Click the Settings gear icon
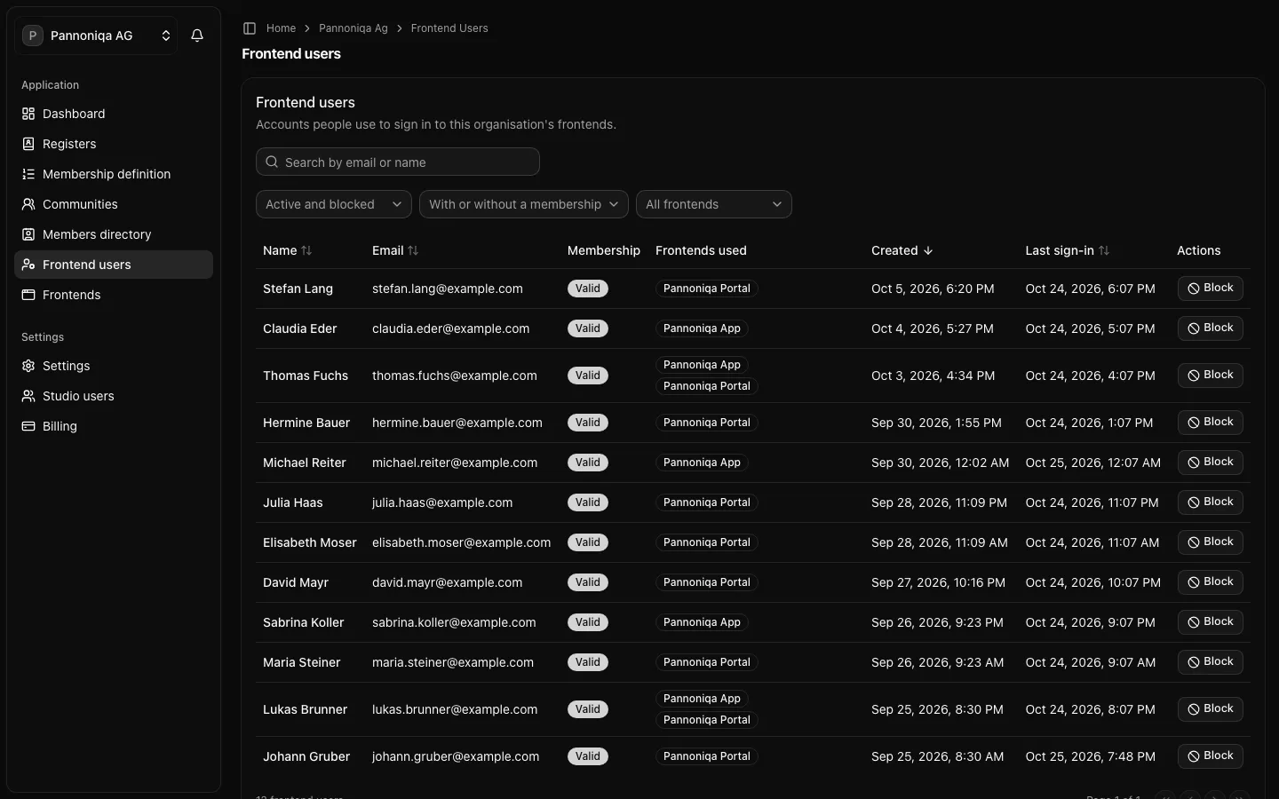 pyautogui.click(x=28, y=366)
